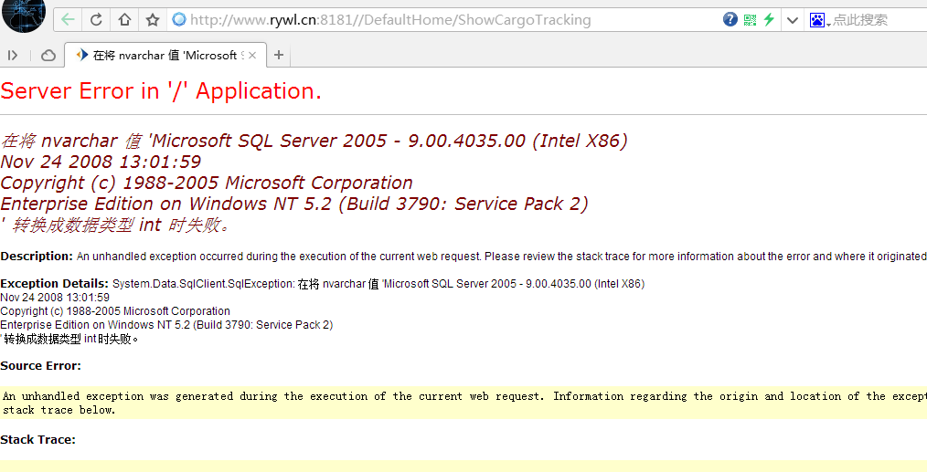Bookmark page with star icon
The image size is (927, 472).
click(153, 20)
